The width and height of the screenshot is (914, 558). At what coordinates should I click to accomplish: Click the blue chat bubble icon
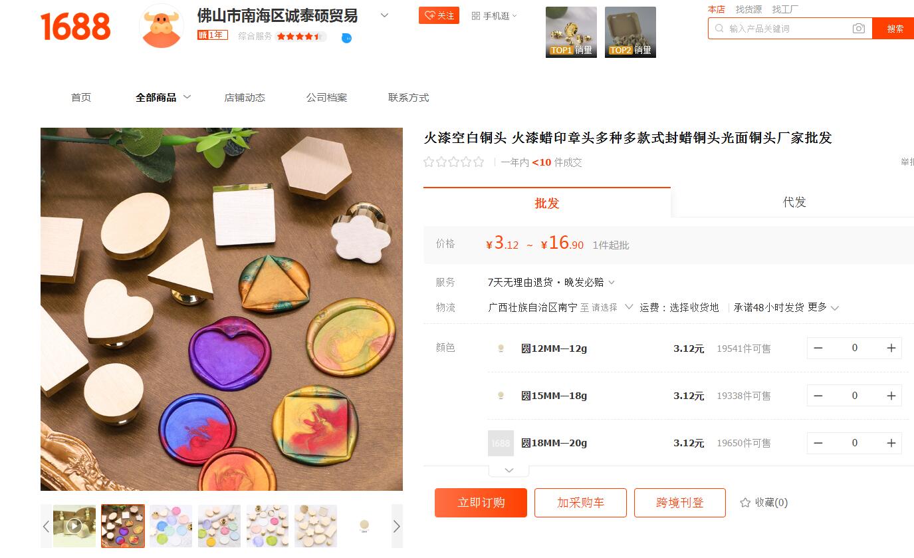(x=346, y=38)
